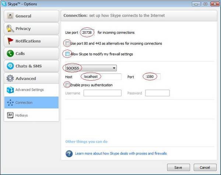Screen dimensions: 221x175
Task: Open the Privacy options section
Action: [31, 29]
